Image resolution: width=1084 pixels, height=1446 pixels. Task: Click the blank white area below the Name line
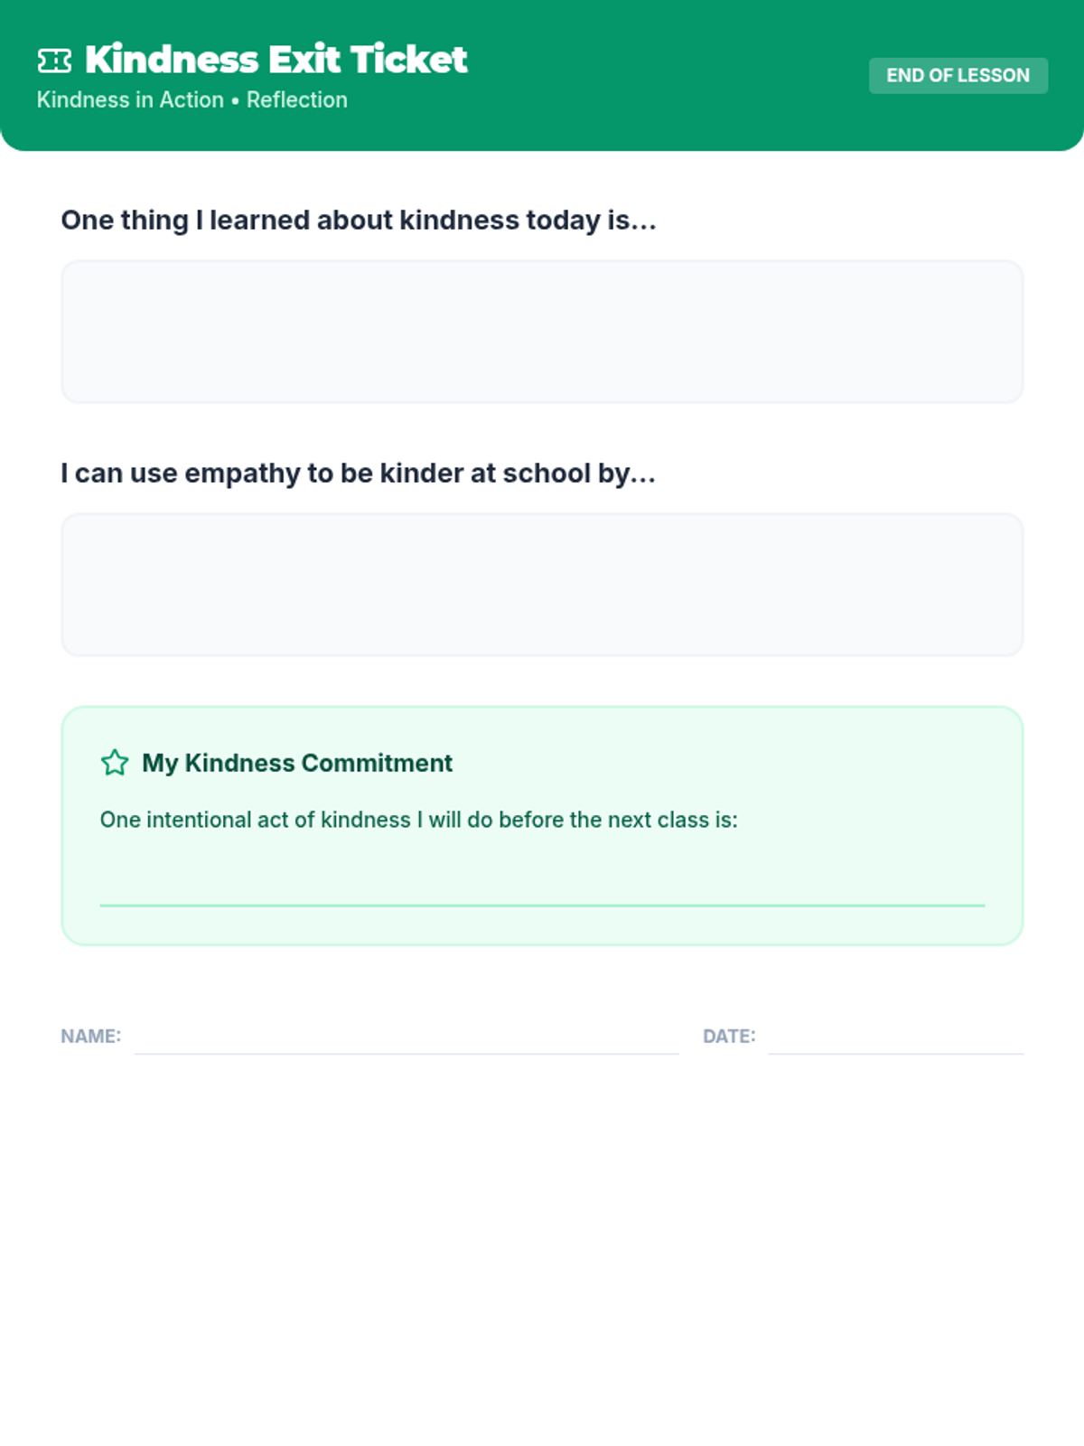point(406,1220)
